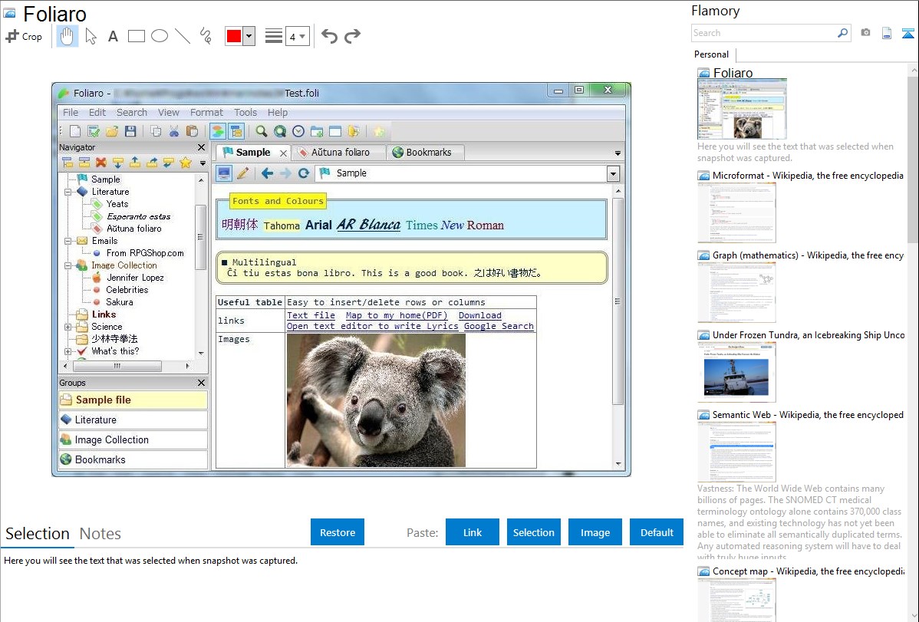This screenshot has width=919, height=622.
Task: Activate the hand pan tool
Action: [68, 36]
